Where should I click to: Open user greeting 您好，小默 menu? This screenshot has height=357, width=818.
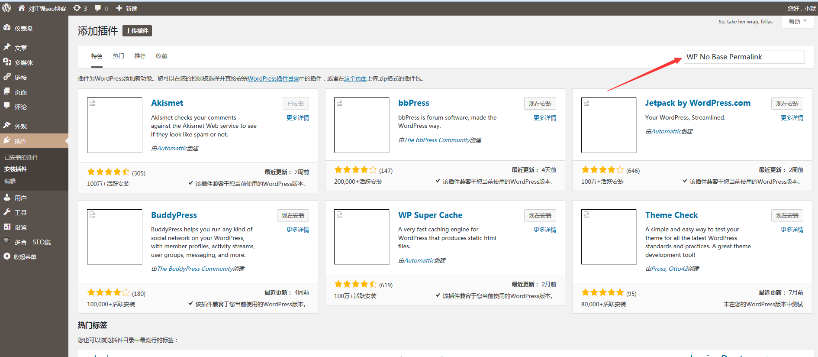pos(802,9)
